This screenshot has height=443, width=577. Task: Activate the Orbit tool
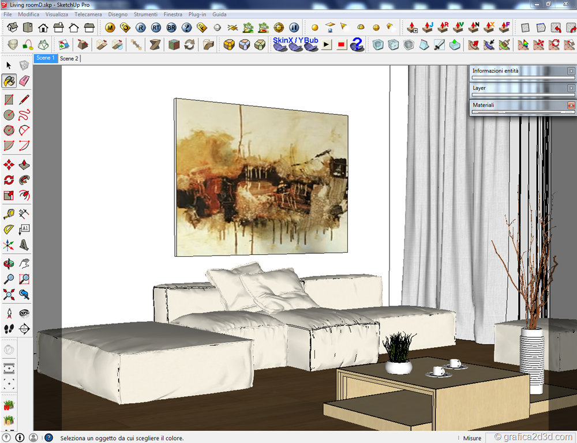(9, 264)
